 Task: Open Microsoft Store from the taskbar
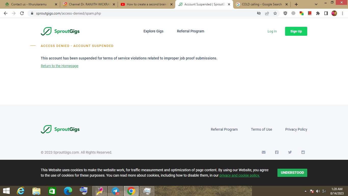(52, 191)
